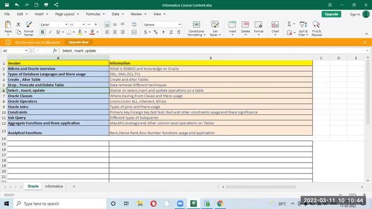The image size is (372, 209).
Task: Click the green Upgrade button
Action: 331,14
